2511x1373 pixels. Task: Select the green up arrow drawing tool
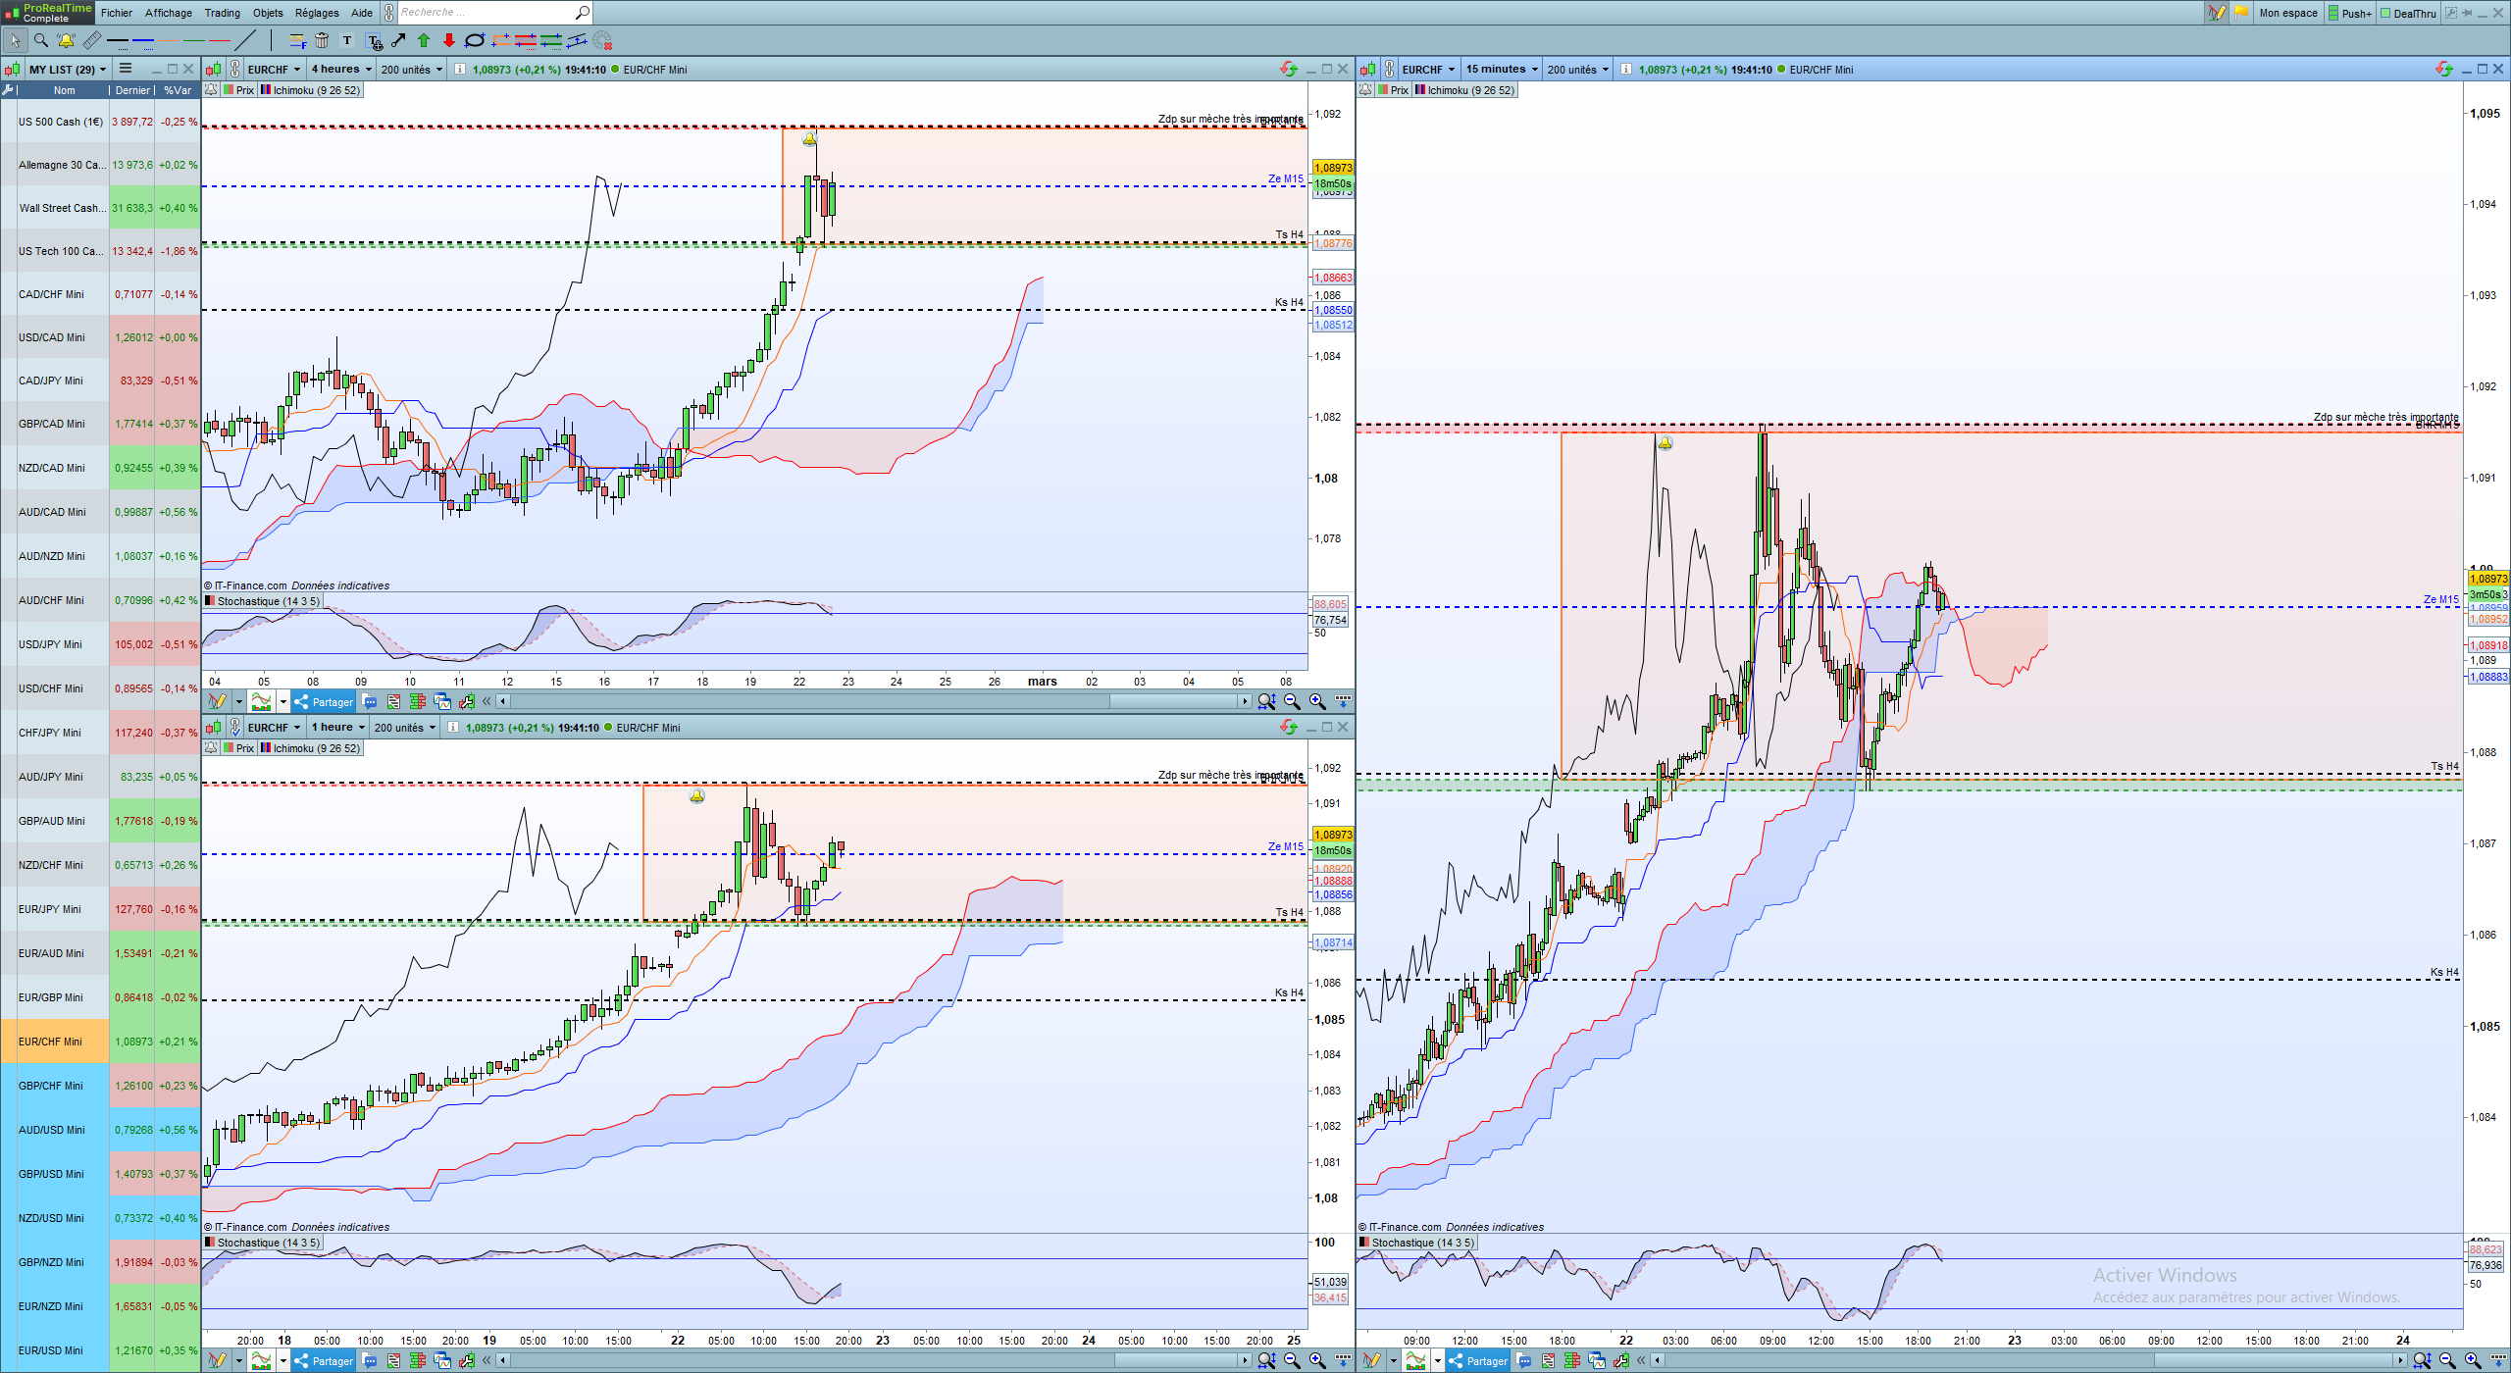pos(424,40)
